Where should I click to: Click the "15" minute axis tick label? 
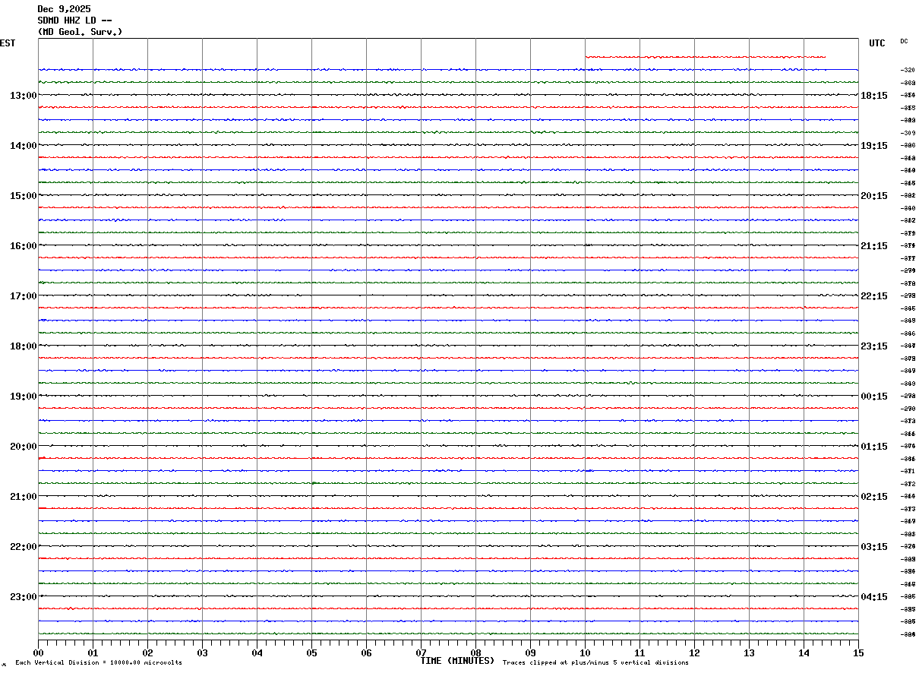(x=858, y=653)
